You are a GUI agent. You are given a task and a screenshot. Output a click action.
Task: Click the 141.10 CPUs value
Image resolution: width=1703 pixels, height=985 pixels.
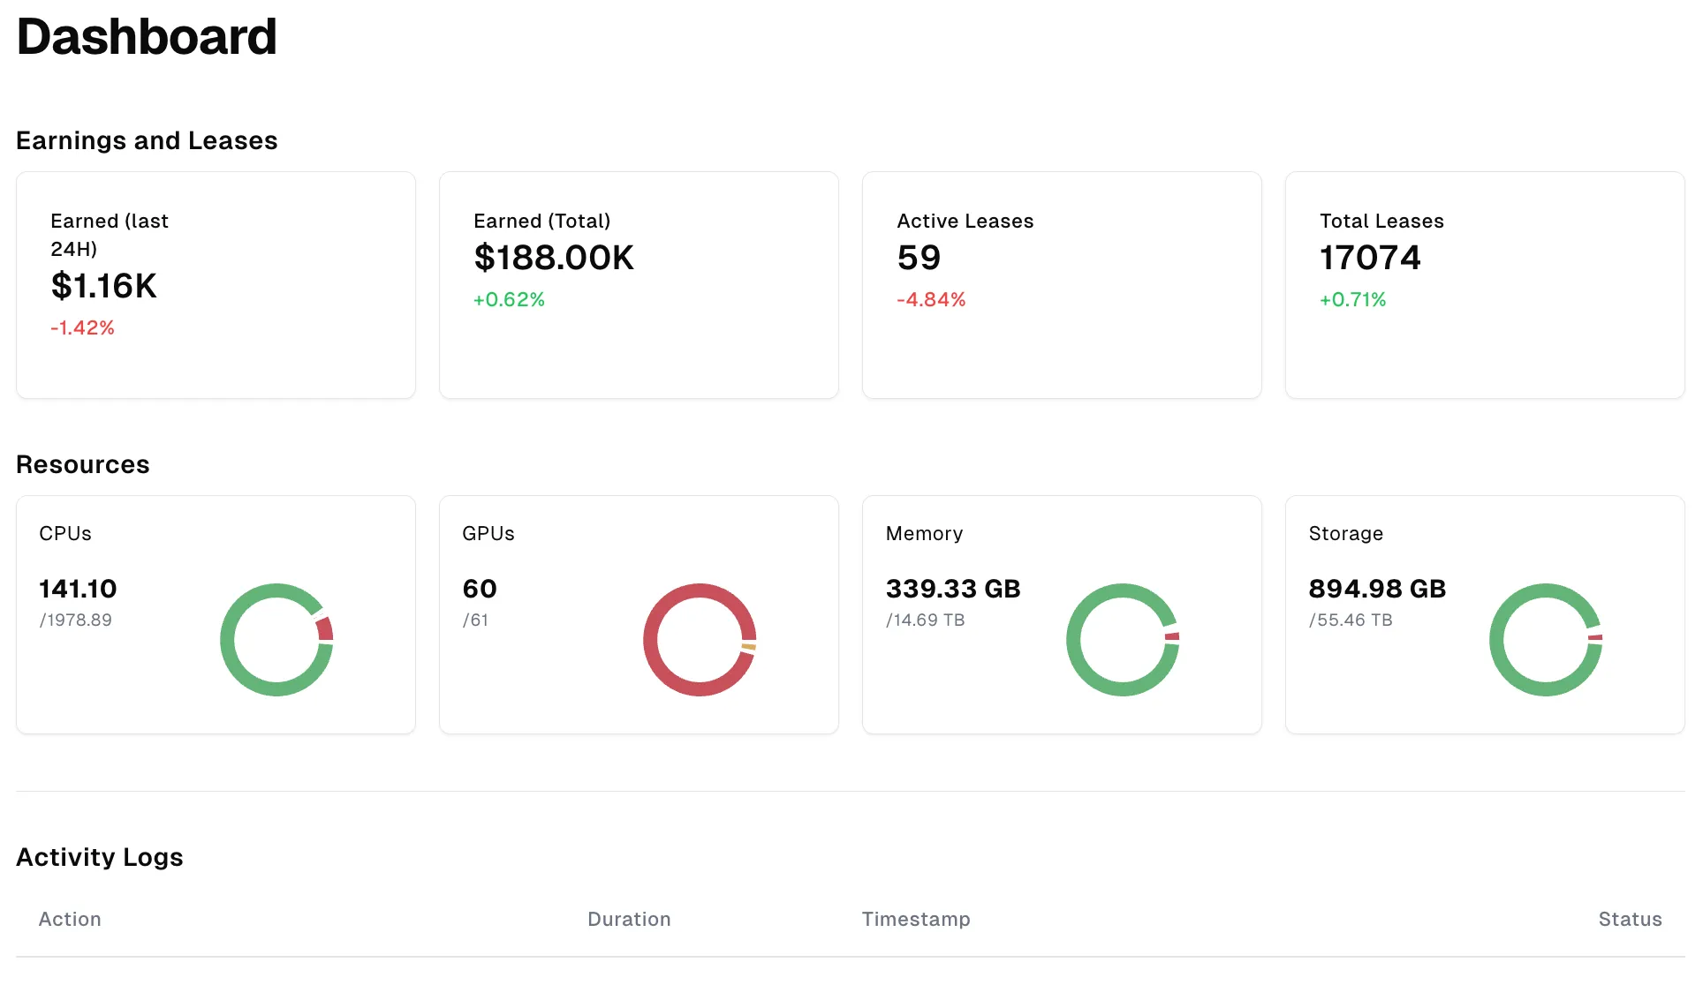pyautogui.click(x=78, y=589)
